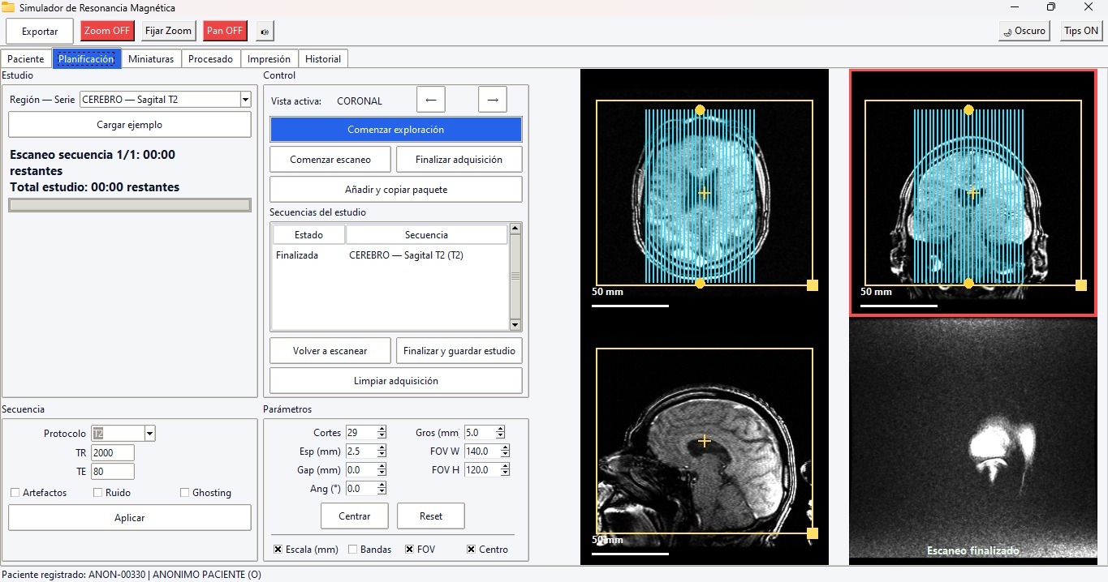Open the Procesado tab
This screenshot has height=582, width=1108.
coord(210,59)
